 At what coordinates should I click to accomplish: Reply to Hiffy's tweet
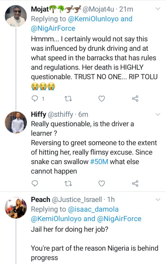[x=35, y=183]
